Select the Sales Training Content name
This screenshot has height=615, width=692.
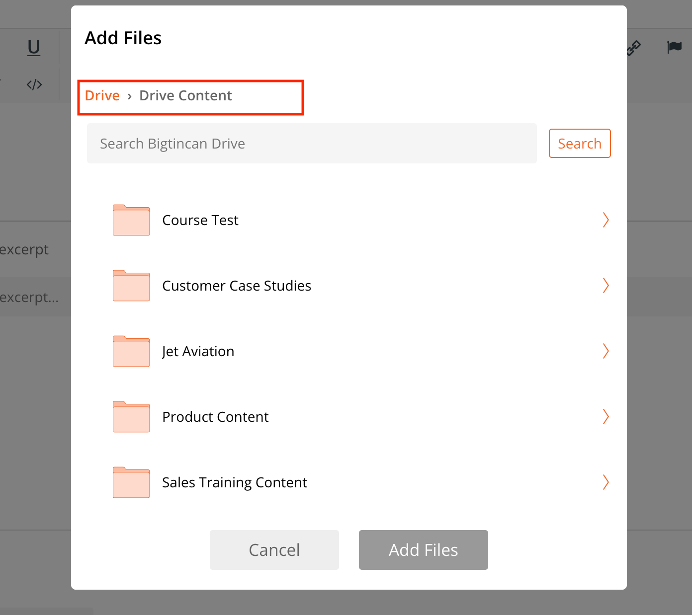point(235,483)
